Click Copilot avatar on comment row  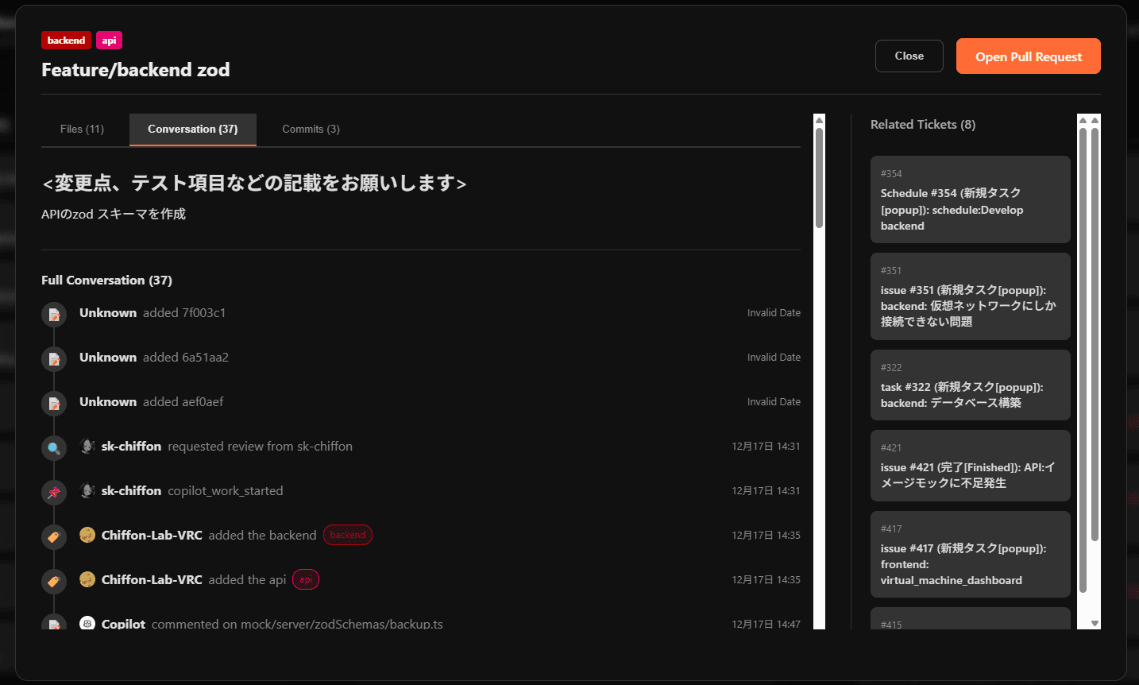tap(87, 624)
